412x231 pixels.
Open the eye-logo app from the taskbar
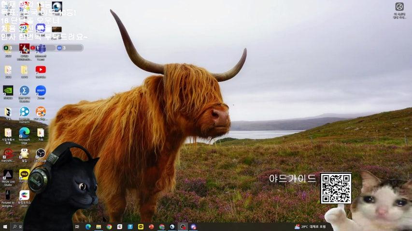(172, 227)
